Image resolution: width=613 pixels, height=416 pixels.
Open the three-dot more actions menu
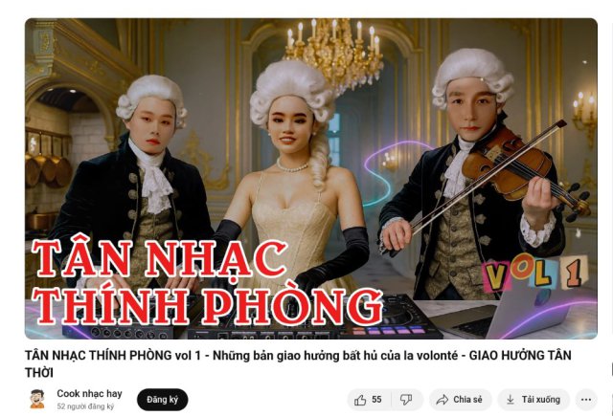coord(586,400)
